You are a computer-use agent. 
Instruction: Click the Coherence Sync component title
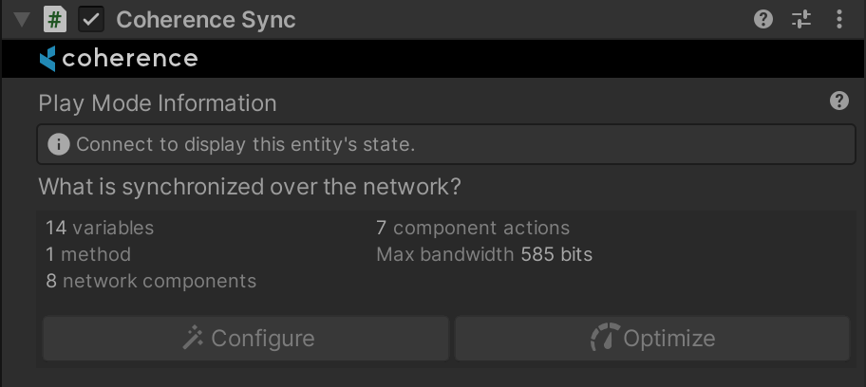click(x=205, y=19)
